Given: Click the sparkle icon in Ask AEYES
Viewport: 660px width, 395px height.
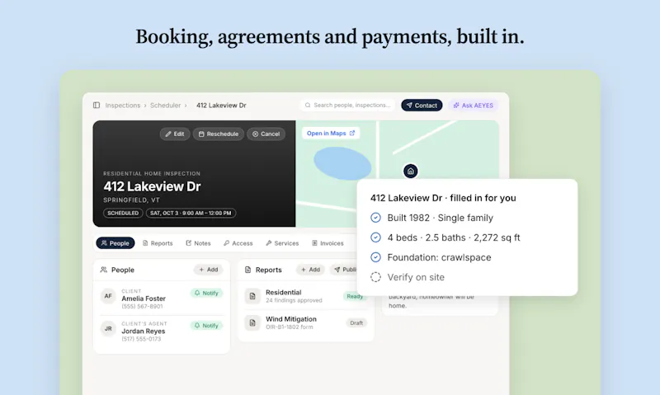Looking at the screenshot, I should pyautogui.click(x=456, y=106).
